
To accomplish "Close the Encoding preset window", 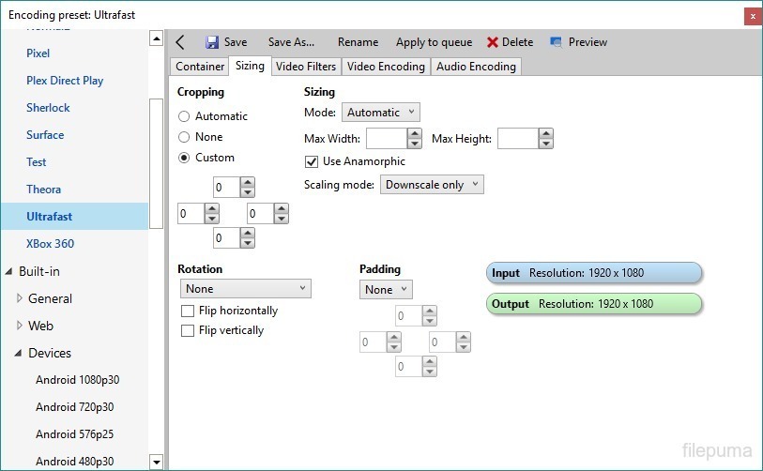I will click(752, 14).
